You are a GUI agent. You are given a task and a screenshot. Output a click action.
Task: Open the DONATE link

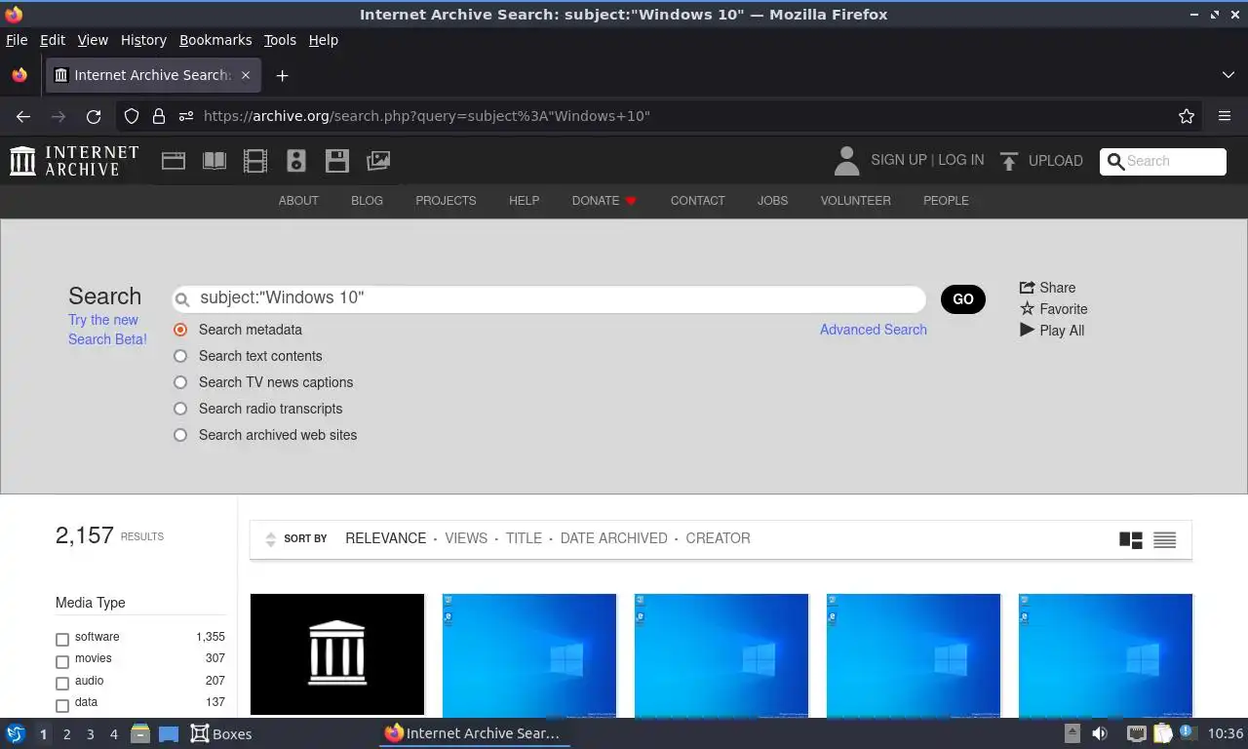tap(604, 201)
